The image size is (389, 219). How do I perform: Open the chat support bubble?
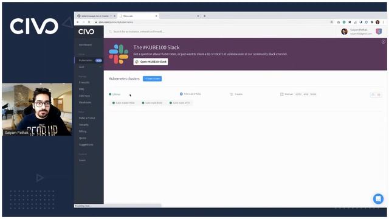point(378,199)
